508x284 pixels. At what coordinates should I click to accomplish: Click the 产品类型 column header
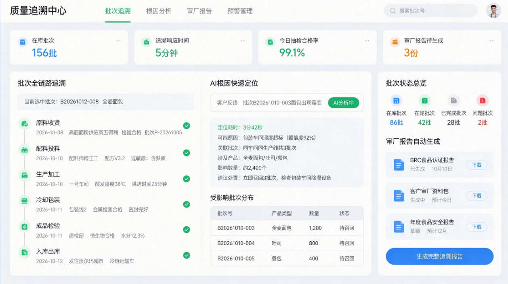tap(281, 213)
